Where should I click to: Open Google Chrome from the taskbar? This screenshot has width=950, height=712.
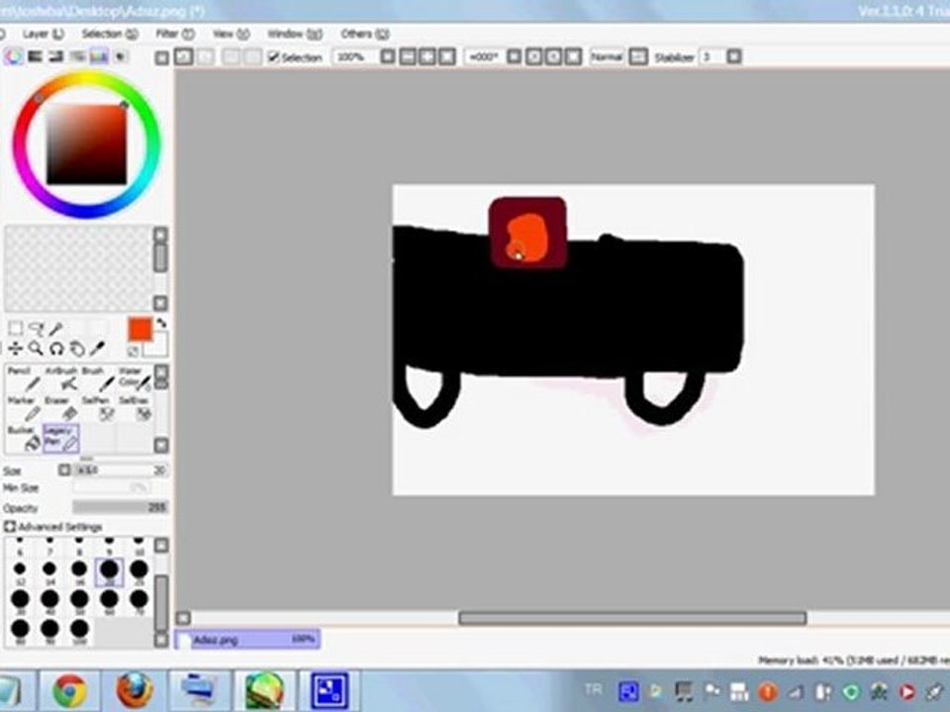point(69,690)
